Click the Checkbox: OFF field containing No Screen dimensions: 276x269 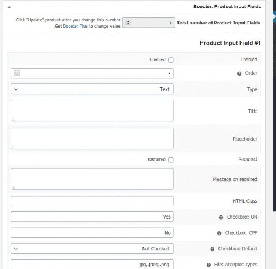tap(92, 233)
